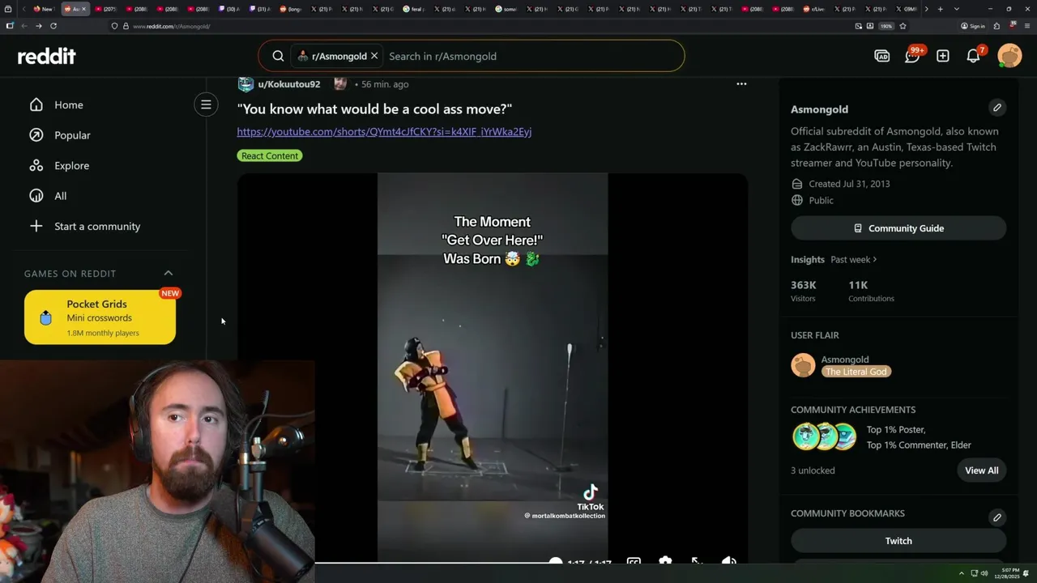The image size is (1037, 583).
Task: Open the post title "You know what would be a cool ass move?"
Action: [x=374, y=109]
